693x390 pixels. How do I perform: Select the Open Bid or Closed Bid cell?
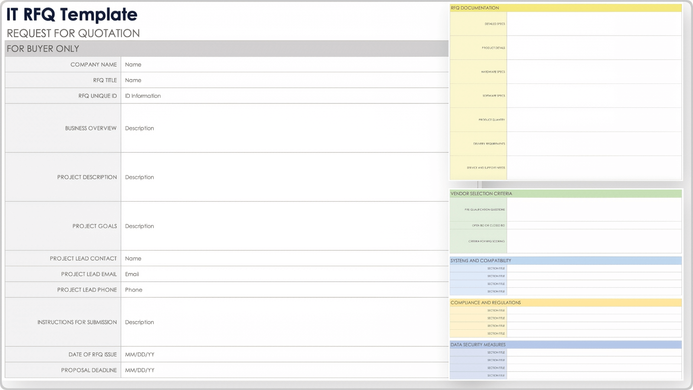pos(594,225)
